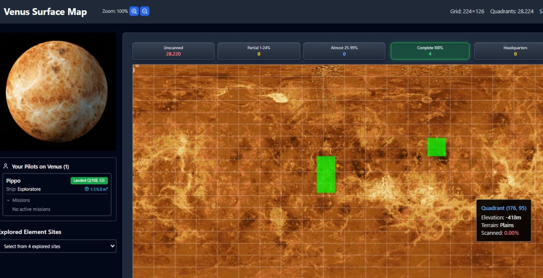The height and width of the screenshot is (278, 543).
Task: Open the Select from 4 explored sites dropdown
Action: coord(58,246)
